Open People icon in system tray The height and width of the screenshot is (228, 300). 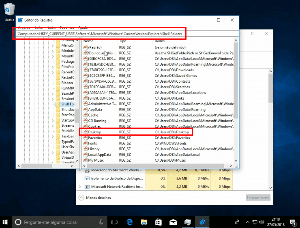click(237, 222)
